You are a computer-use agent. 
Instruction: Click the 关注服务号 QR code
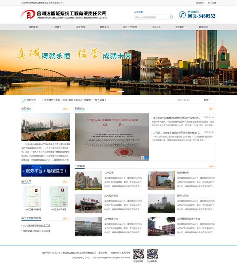tap(152, 254)
